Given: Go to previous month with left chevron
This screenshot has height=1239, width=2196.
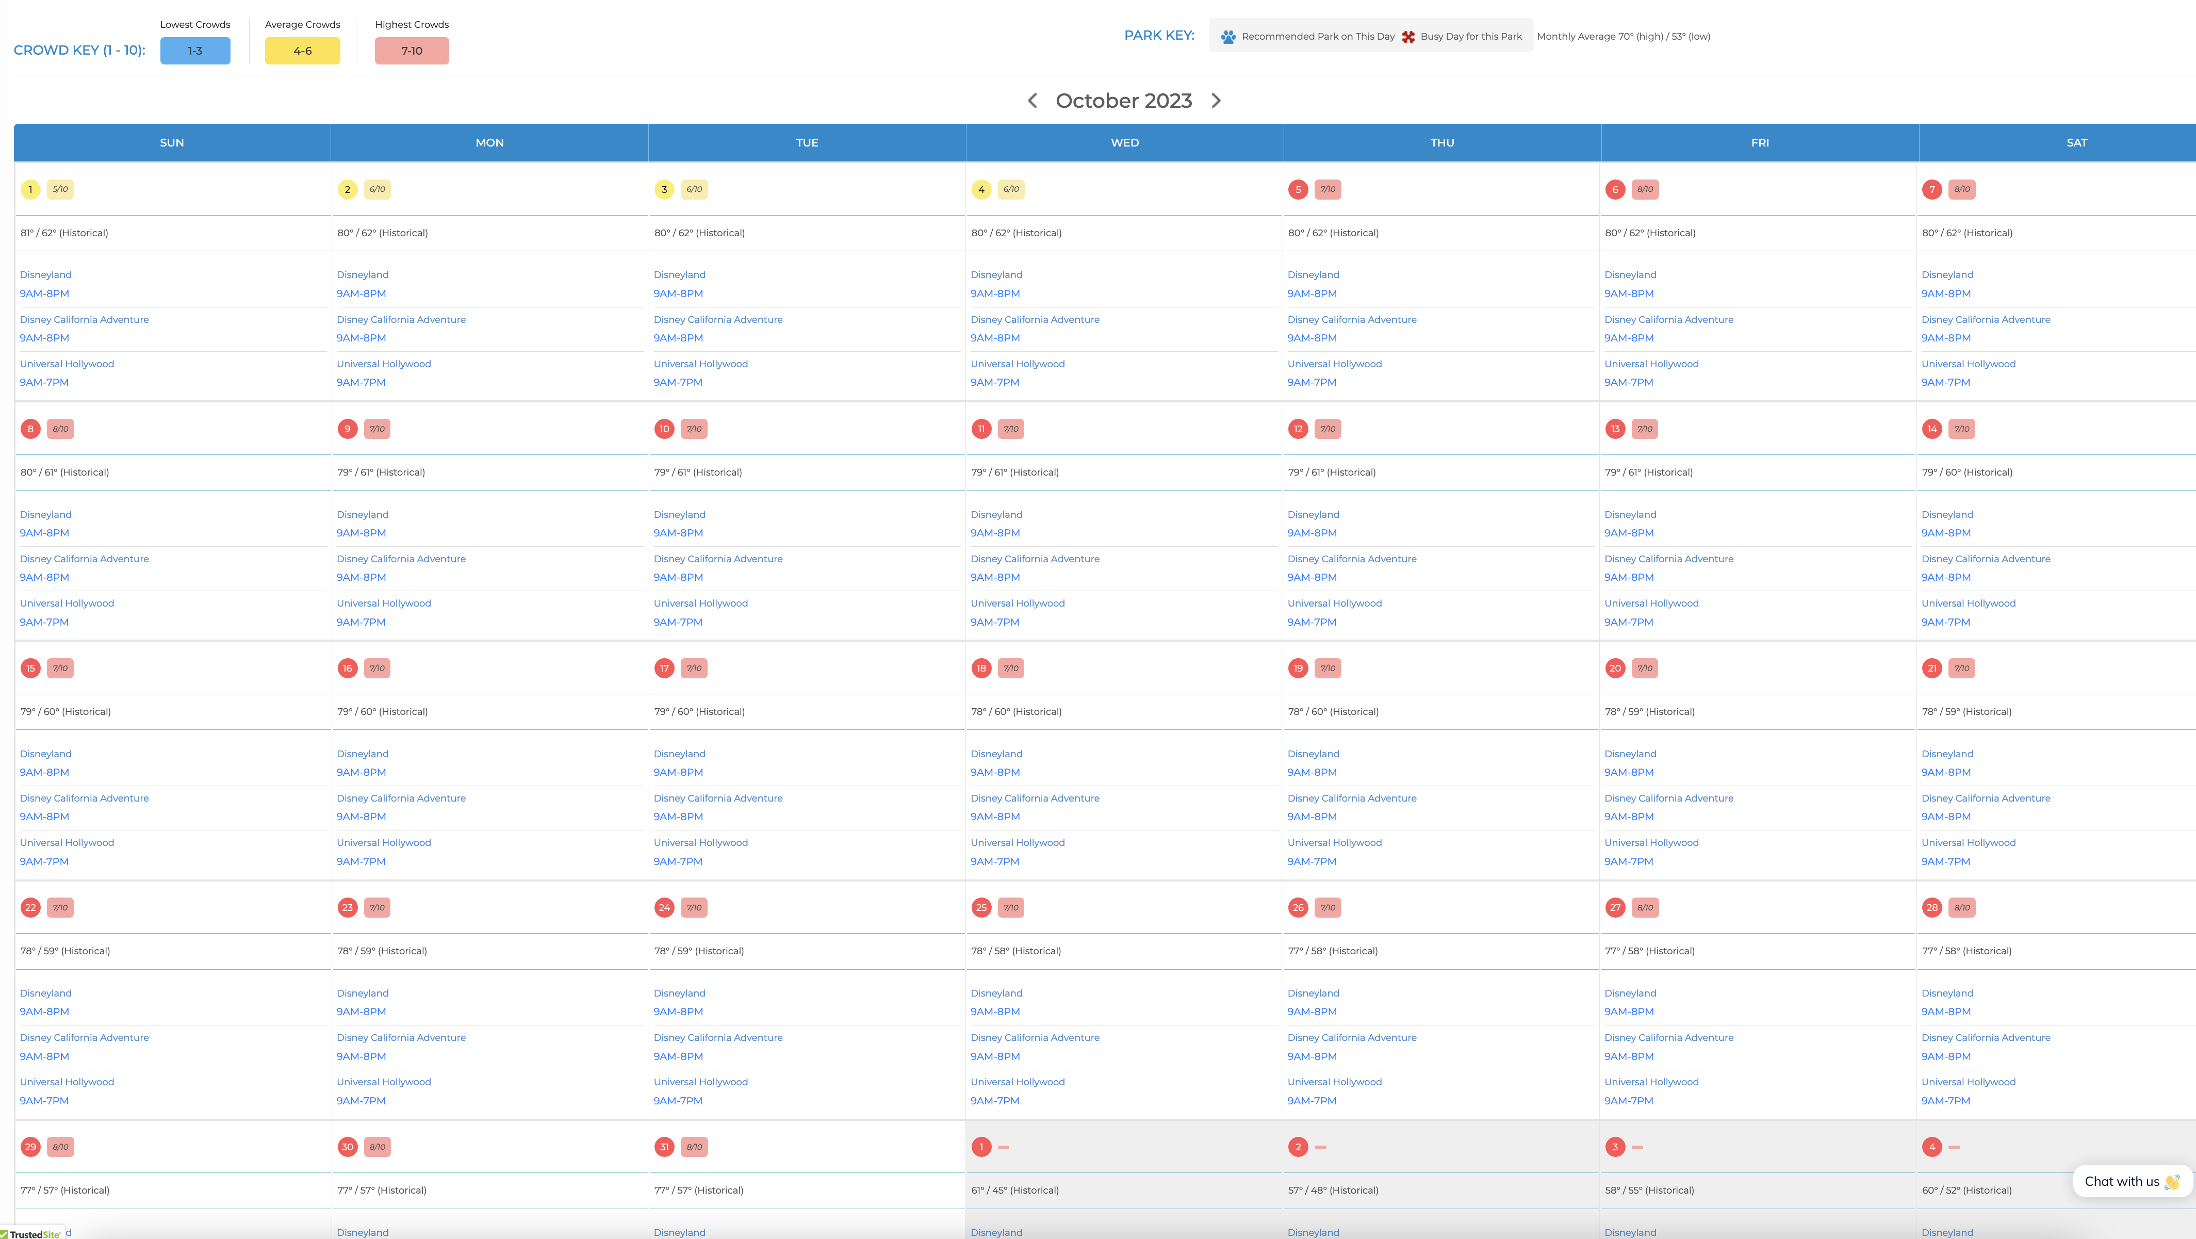Looking at the screenshot, I should [1033, 101].
